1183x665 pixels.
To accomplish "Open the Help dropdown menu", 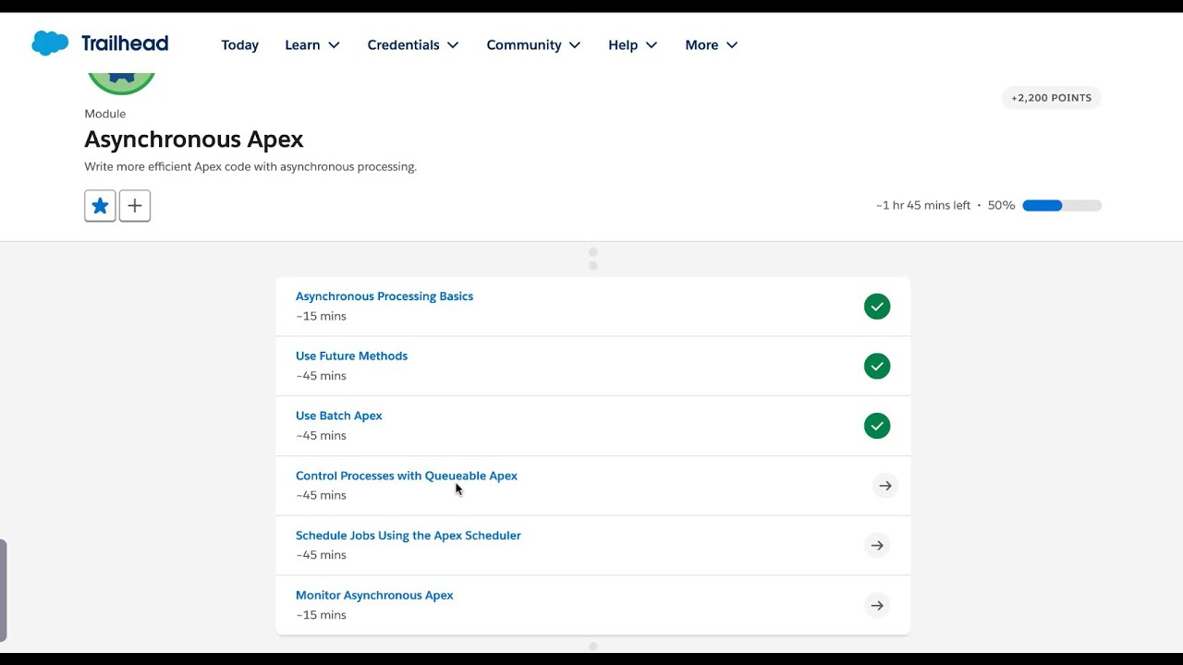I will (632, 44).
